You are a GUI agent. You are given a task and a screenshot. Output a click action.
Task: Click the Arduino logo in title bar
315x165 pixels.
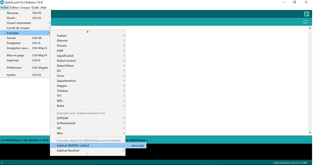pos(2,2)
